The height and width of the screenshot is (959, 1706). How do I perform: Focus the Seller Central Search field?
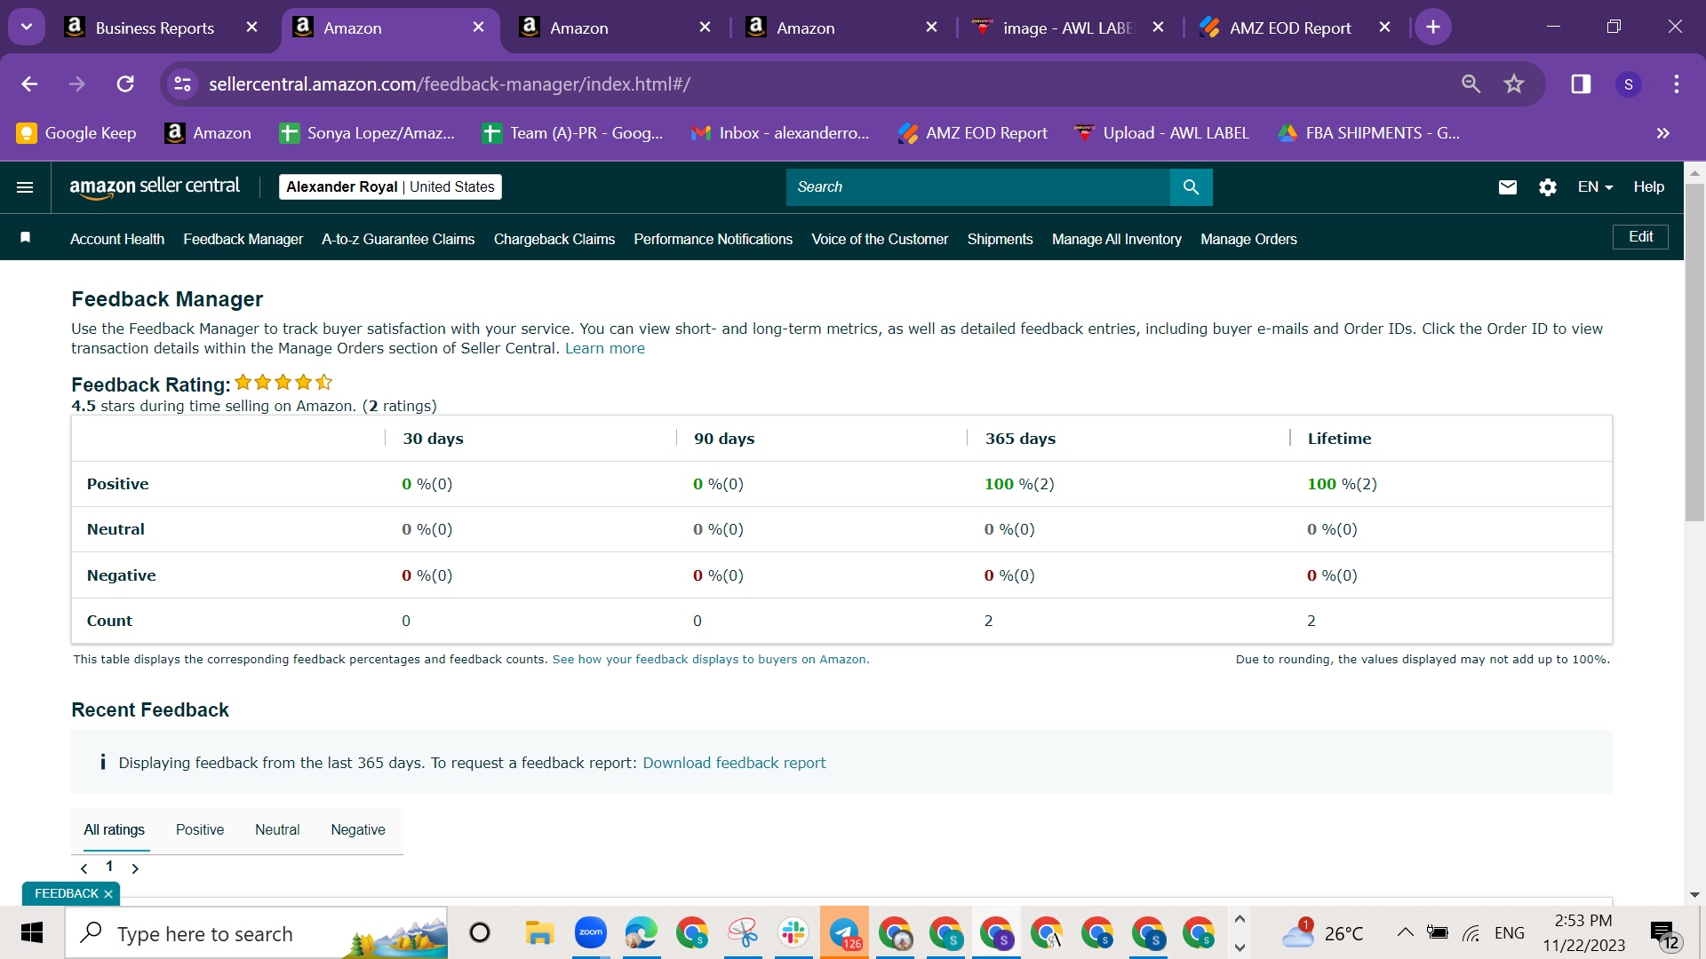978,187
